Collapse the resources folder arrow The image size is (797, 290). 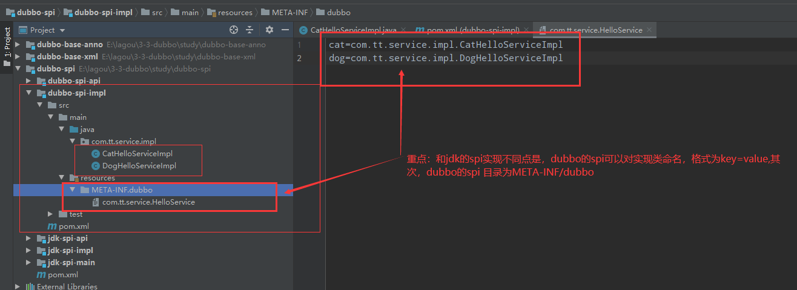coord(61,178)
